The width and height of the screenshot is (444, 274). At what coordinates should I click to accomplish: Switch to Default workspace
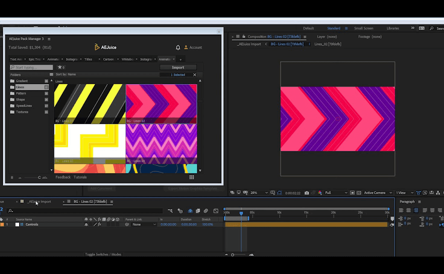click(308, 28)
